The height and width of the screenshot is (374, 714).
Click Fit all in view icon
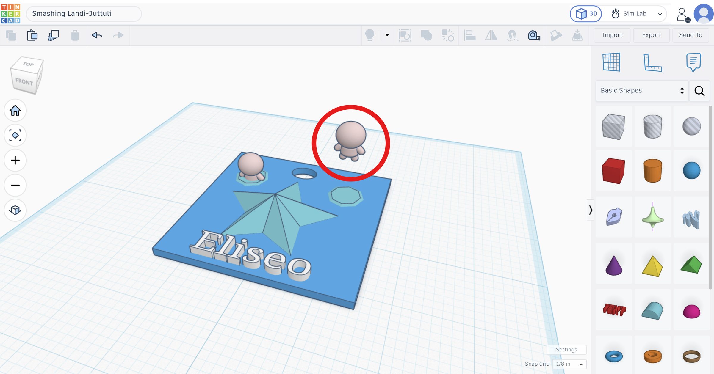coord(15,135)
